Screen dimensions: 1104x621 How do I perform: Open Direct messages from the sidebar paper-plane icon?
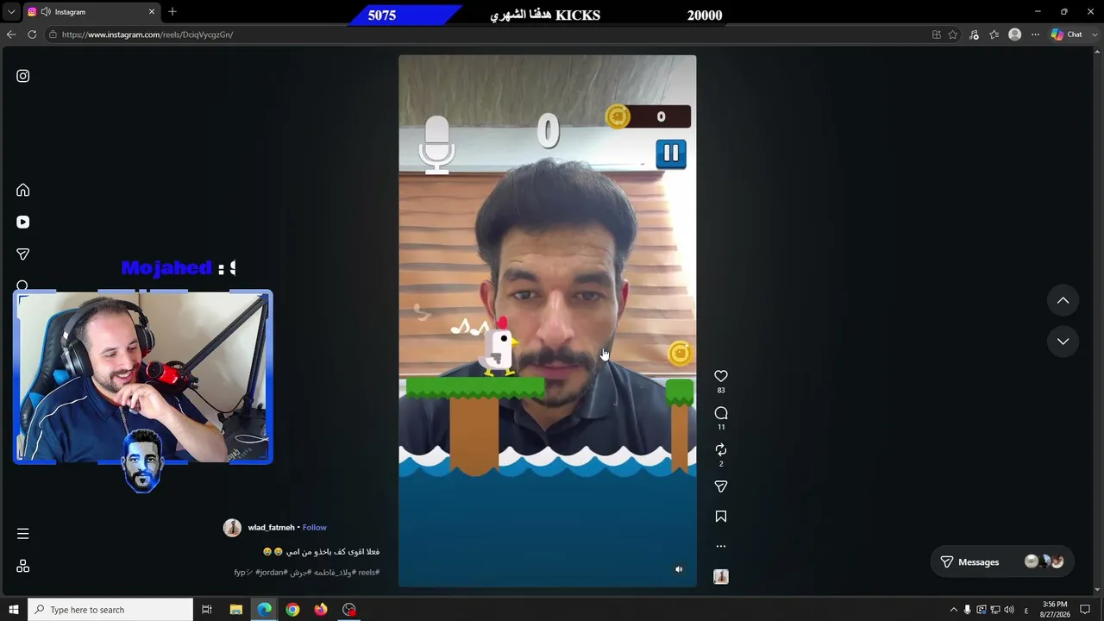tap(23, 254)
